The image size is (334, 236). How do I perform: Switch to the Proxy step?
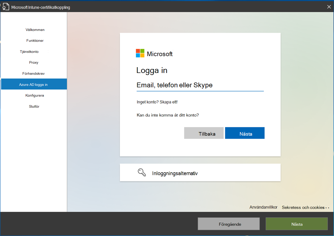pos(34,62)
